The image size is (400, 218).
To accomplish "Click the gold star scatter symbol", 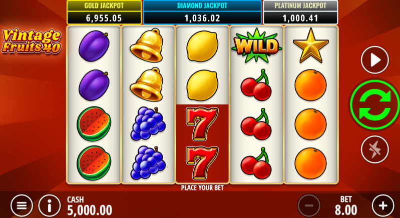I will coord(311,46).
